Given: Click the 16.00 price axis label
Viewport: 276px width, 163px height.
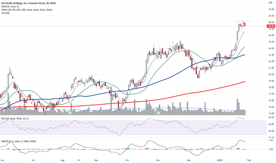Looking at the screenshot, I should [271, 100].
